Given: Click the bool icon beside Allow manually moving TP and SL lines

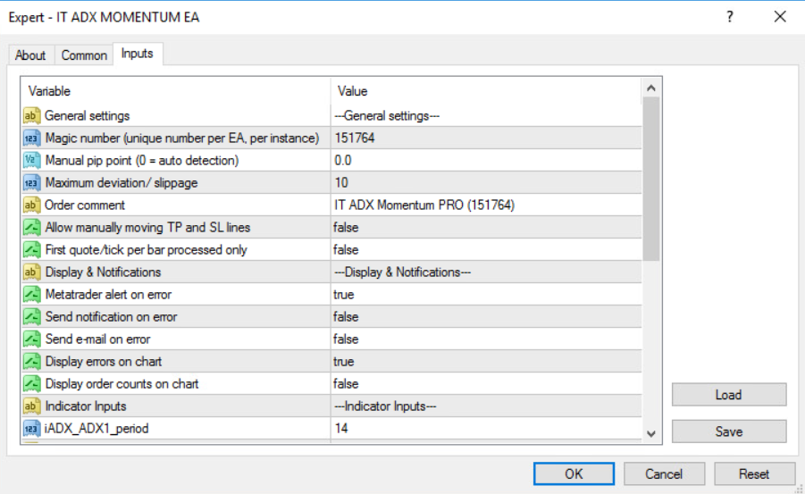Looking at the screenshot, I should point(31,228).
